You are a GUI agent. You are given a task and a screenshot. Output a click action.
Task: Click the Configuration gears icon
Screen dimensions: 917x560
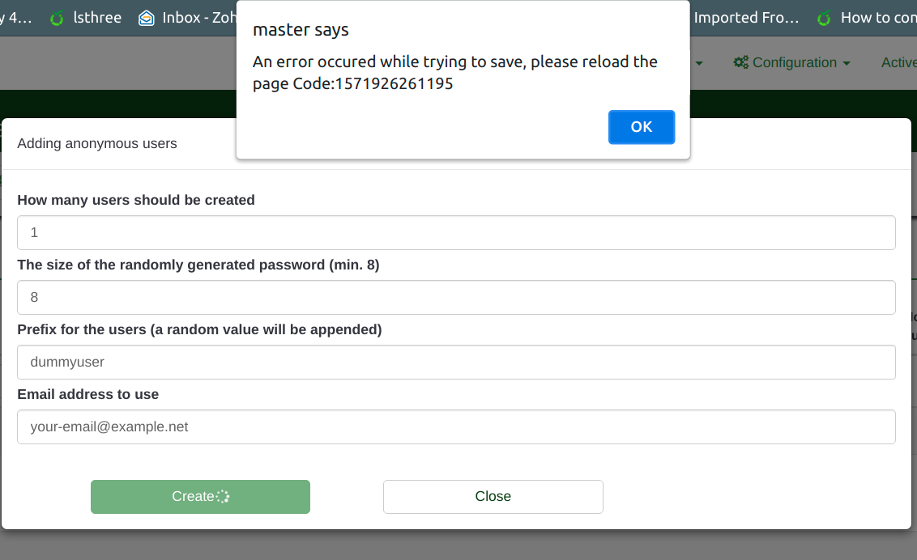click(x=740, y=62)
